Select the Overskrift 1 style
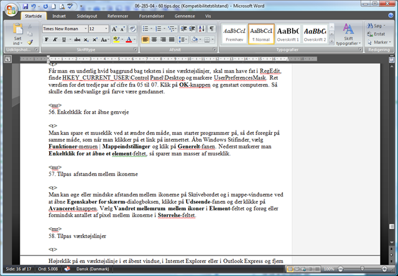The width and height of the screenshot is (398, 276). click(x=288, y=34)
